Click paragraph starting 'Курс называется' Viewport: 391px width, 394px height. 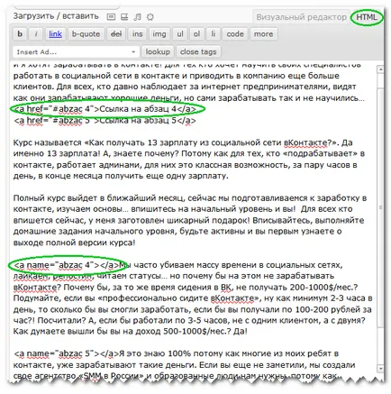pos(189,160)
